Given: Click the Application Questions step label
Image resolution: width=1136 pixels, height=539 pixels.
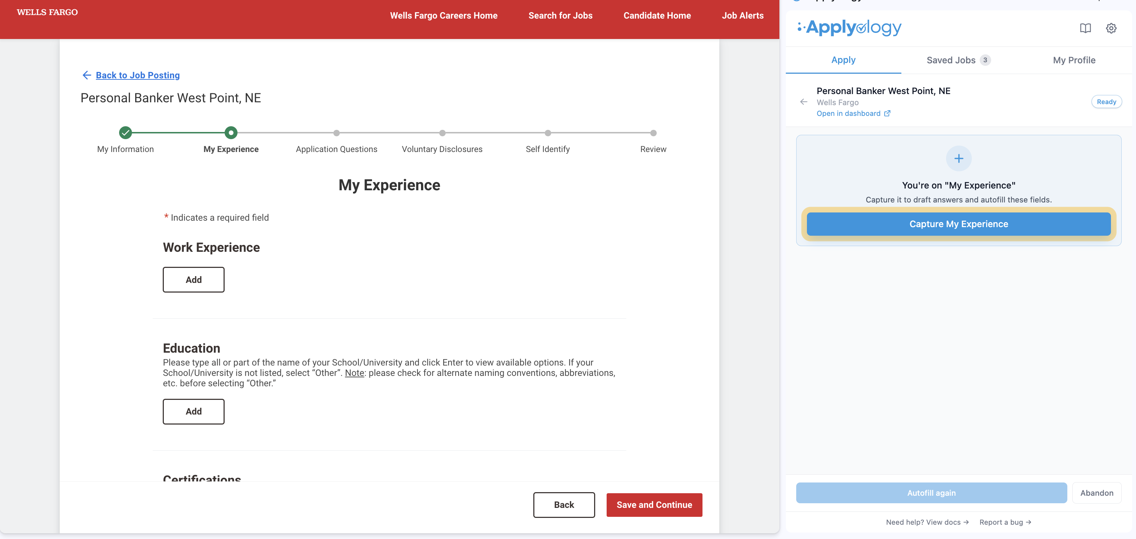Looking at the screenshot, I should (x=337, y=149).
